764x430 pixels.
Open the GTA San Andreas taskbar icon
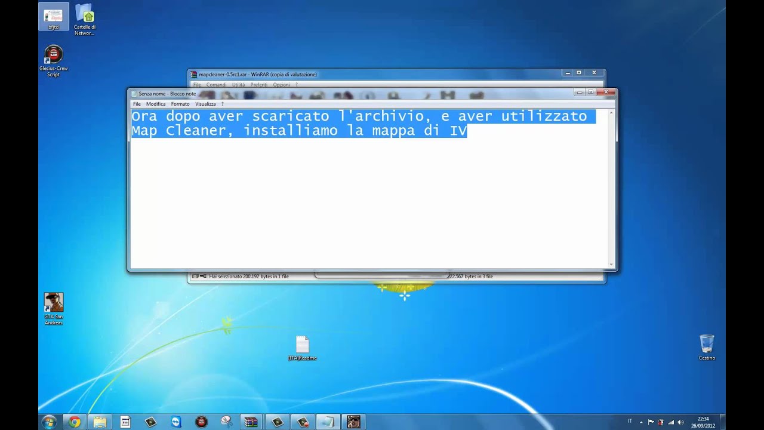[353, 422]
